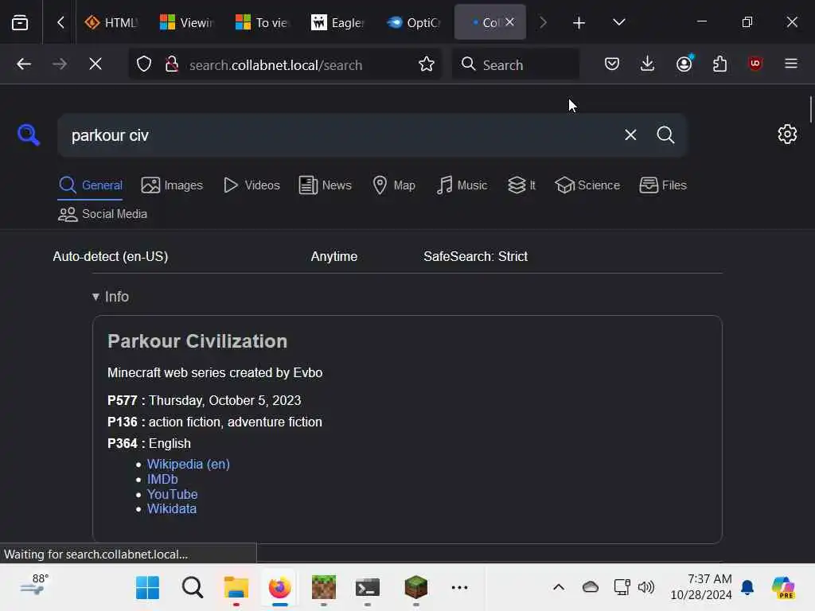Open the Extensions puzzle menu

[x=719, y=64]
